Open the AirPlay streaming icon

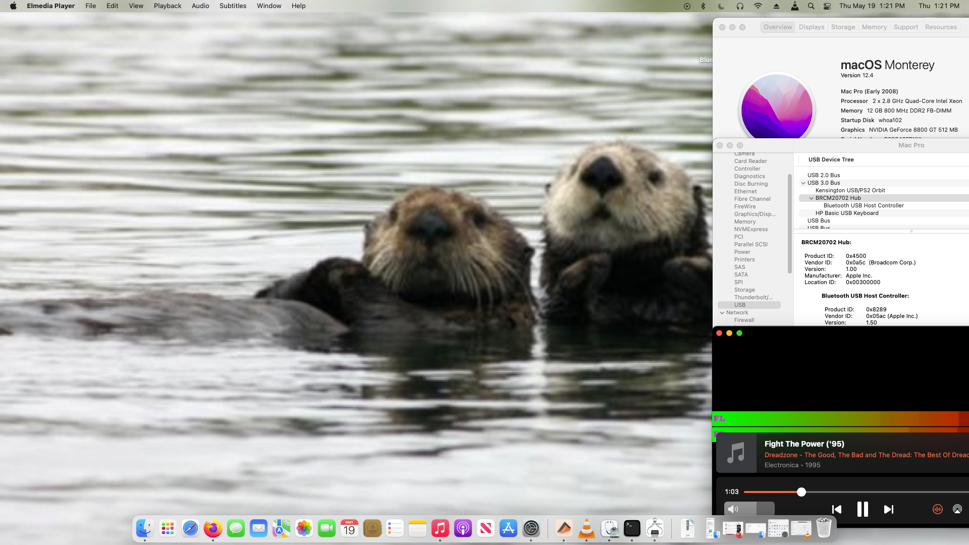[957, 509]
